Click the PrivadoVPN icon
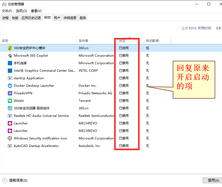Viewport: 222px width, 187px height. click(10, 93)
